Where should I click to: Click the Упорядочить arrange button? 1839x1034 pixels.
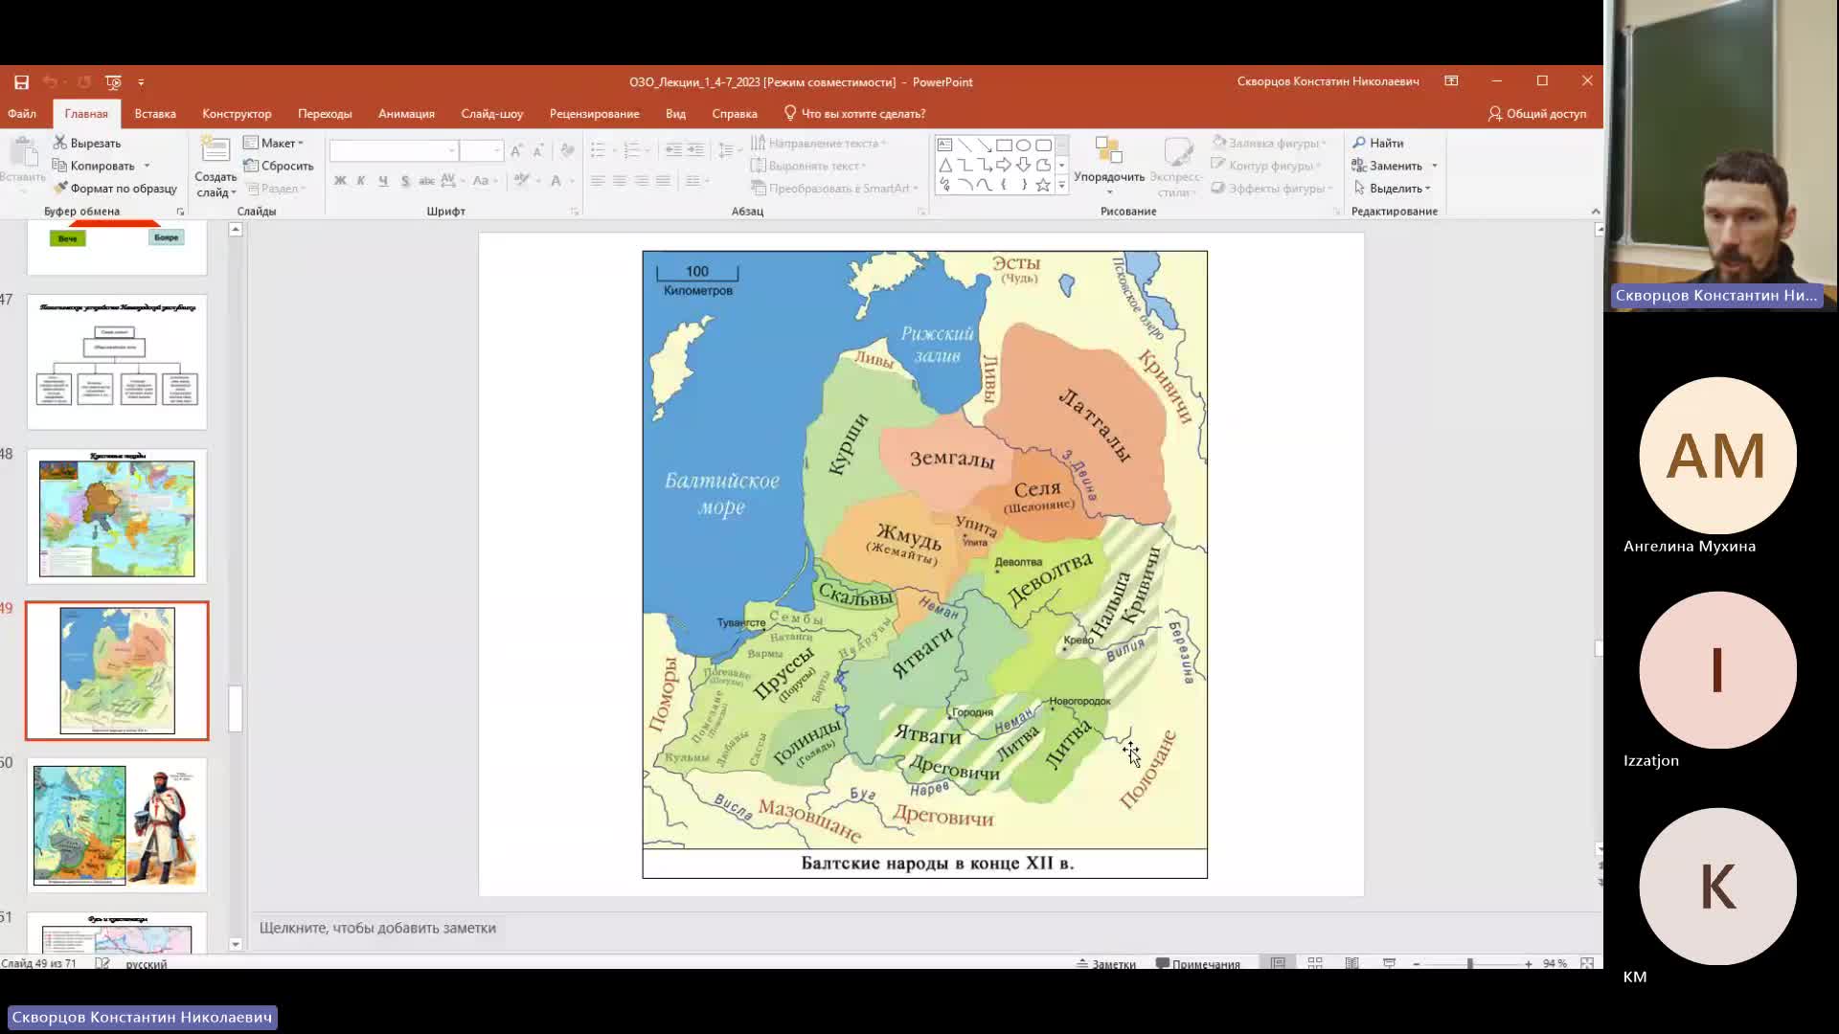click(x=1109, y=166)
